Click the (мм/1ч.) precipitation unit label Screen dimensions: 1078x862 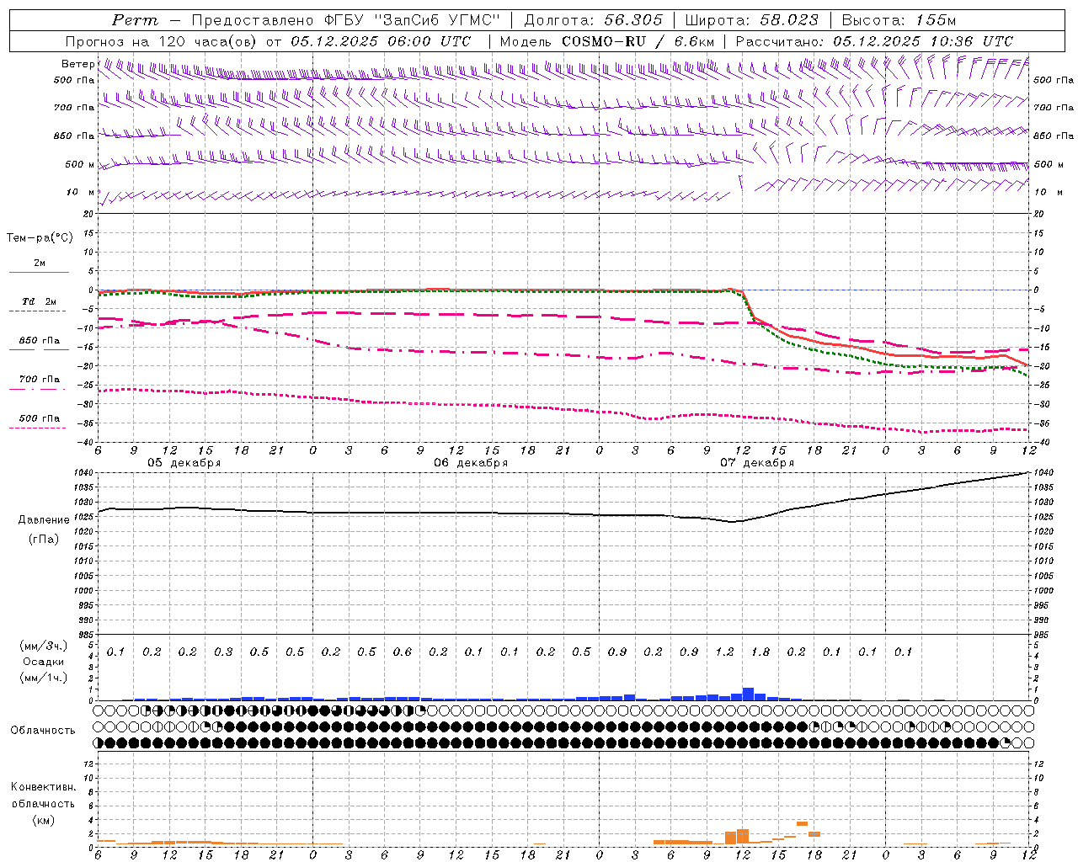(x=43, y=678)
